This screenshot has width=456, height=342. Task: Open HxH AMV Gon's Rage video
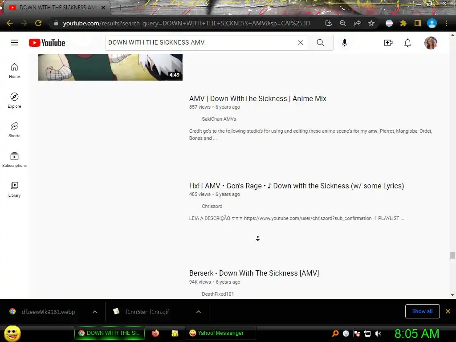click(296, 186)
